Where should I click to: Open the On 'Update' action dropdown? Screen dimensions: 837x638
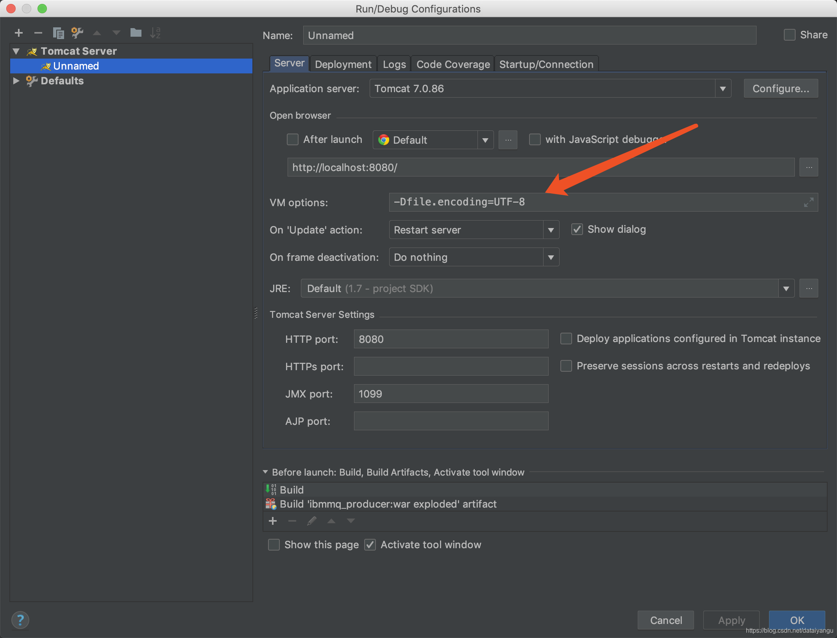tap(551, 230)
